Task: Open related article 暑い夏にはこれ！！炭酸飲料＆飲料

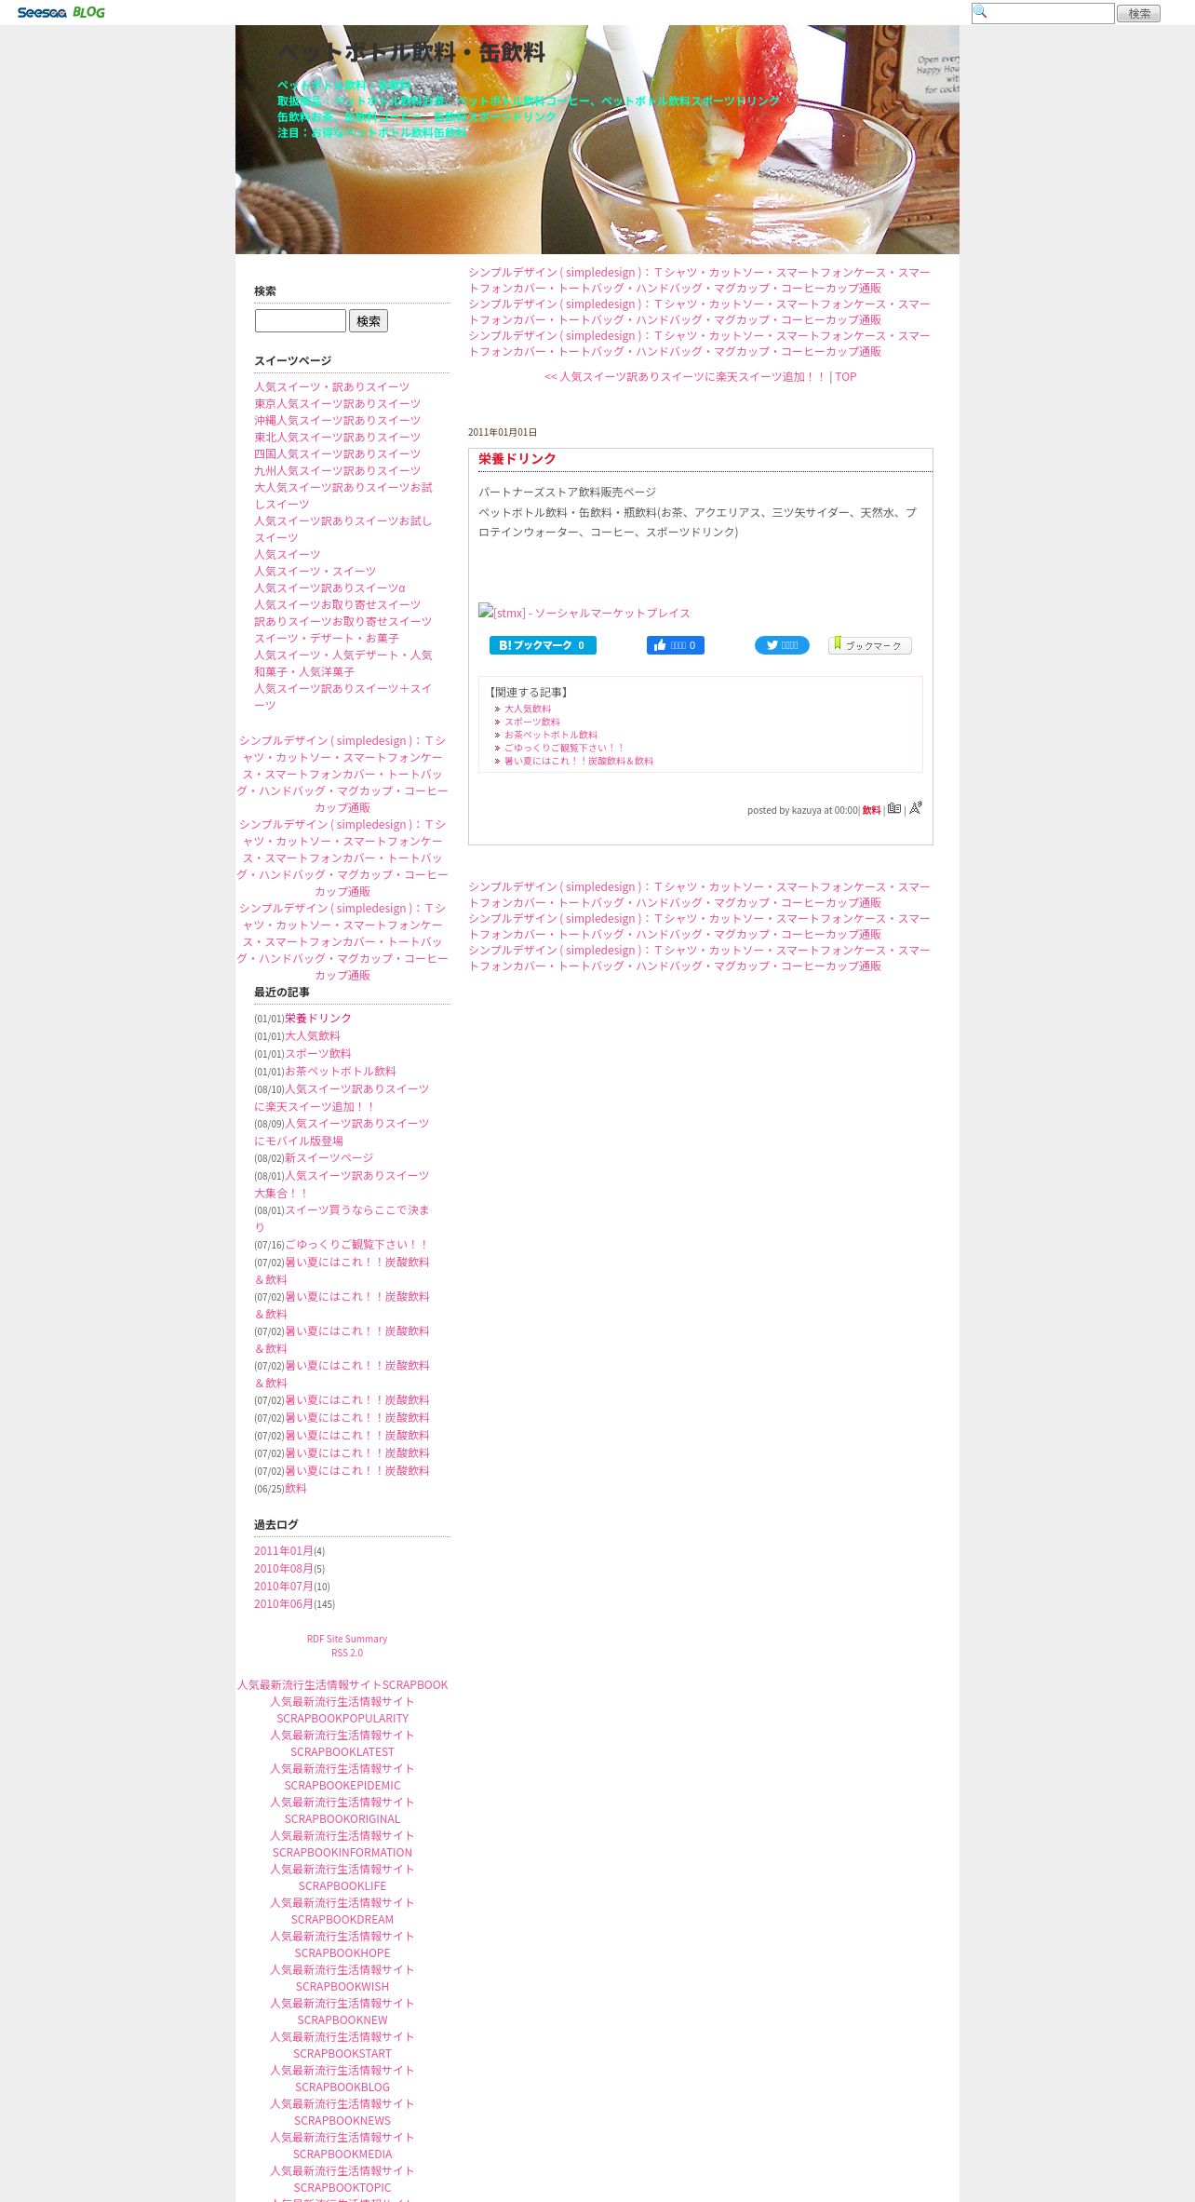Action: pos(579,761)
